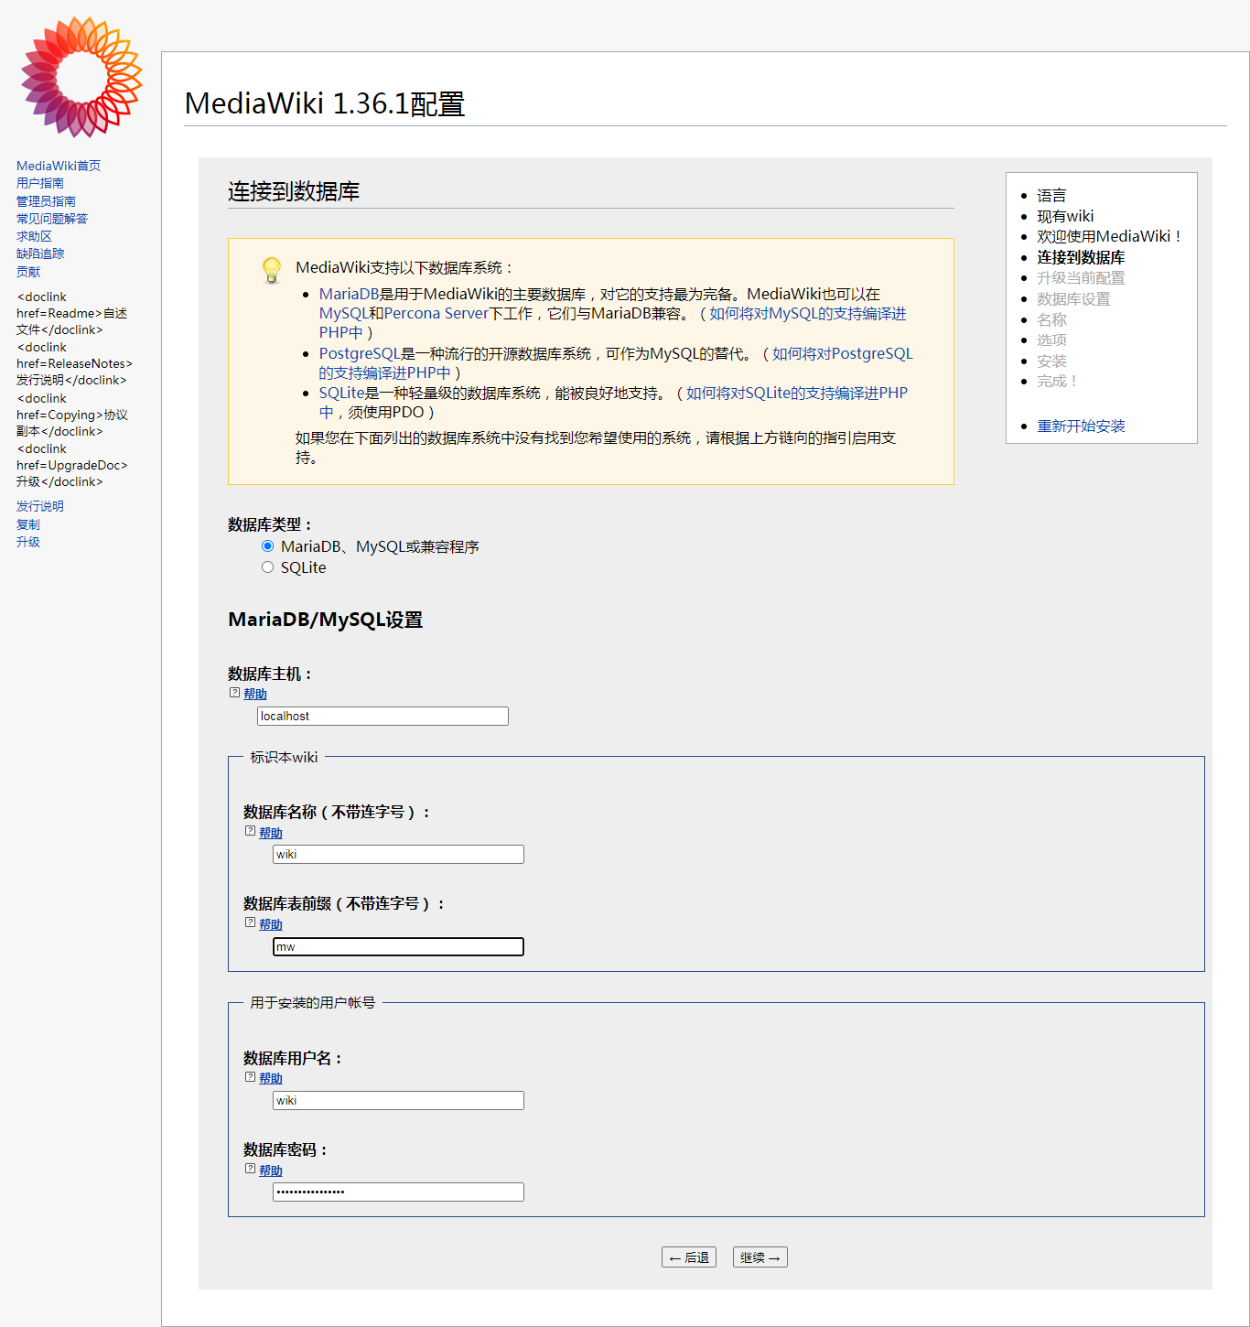Click the lightbulb info icon

pyautogui.click(x=272, y=270)
